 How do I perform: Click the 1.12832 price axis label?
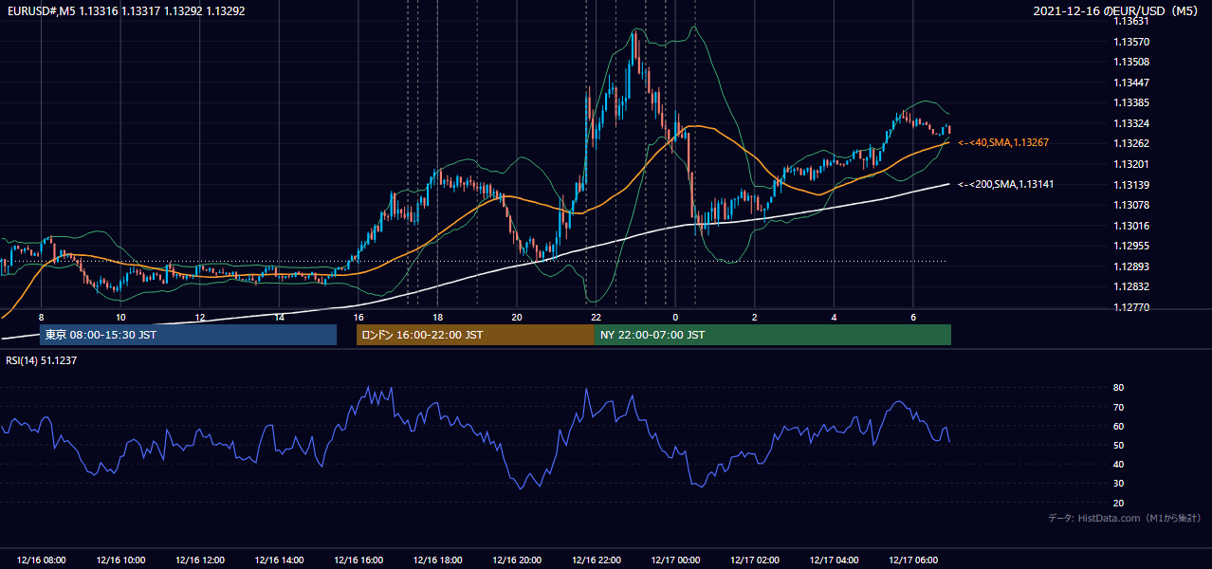pos(1132,286)
